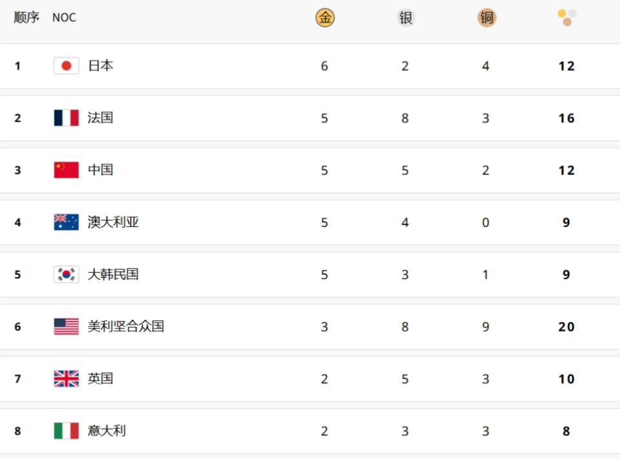Click the gold medal column icon
620x458 pixels.
click(325, 18)
